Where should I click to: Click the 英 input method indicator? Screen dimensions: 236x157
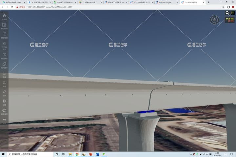click(210, 154)
